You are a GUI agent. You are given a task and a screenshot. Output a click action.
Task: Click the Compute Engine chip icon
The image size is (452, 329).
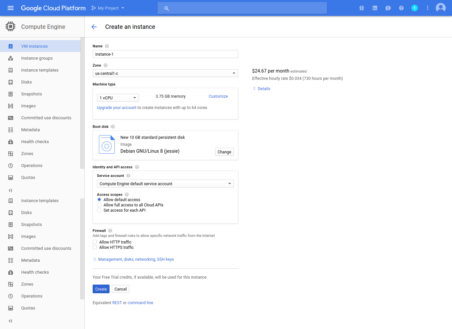11,27
